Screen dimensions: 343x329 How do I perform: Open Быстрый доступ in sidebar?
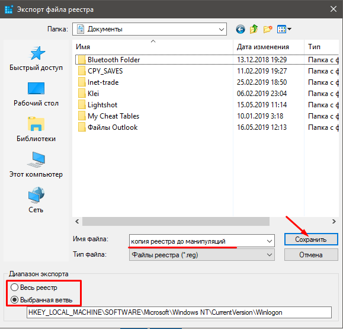click(36, 59)
